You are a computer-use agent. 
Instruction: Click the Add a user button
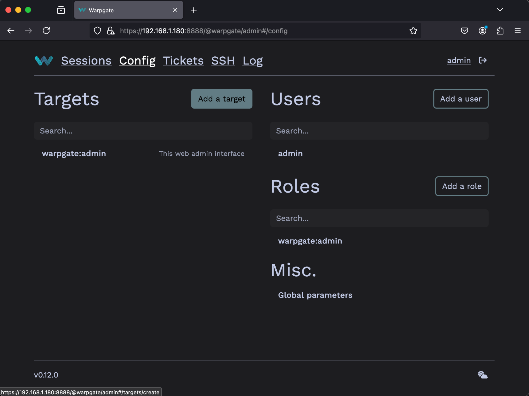pos(461,99)
